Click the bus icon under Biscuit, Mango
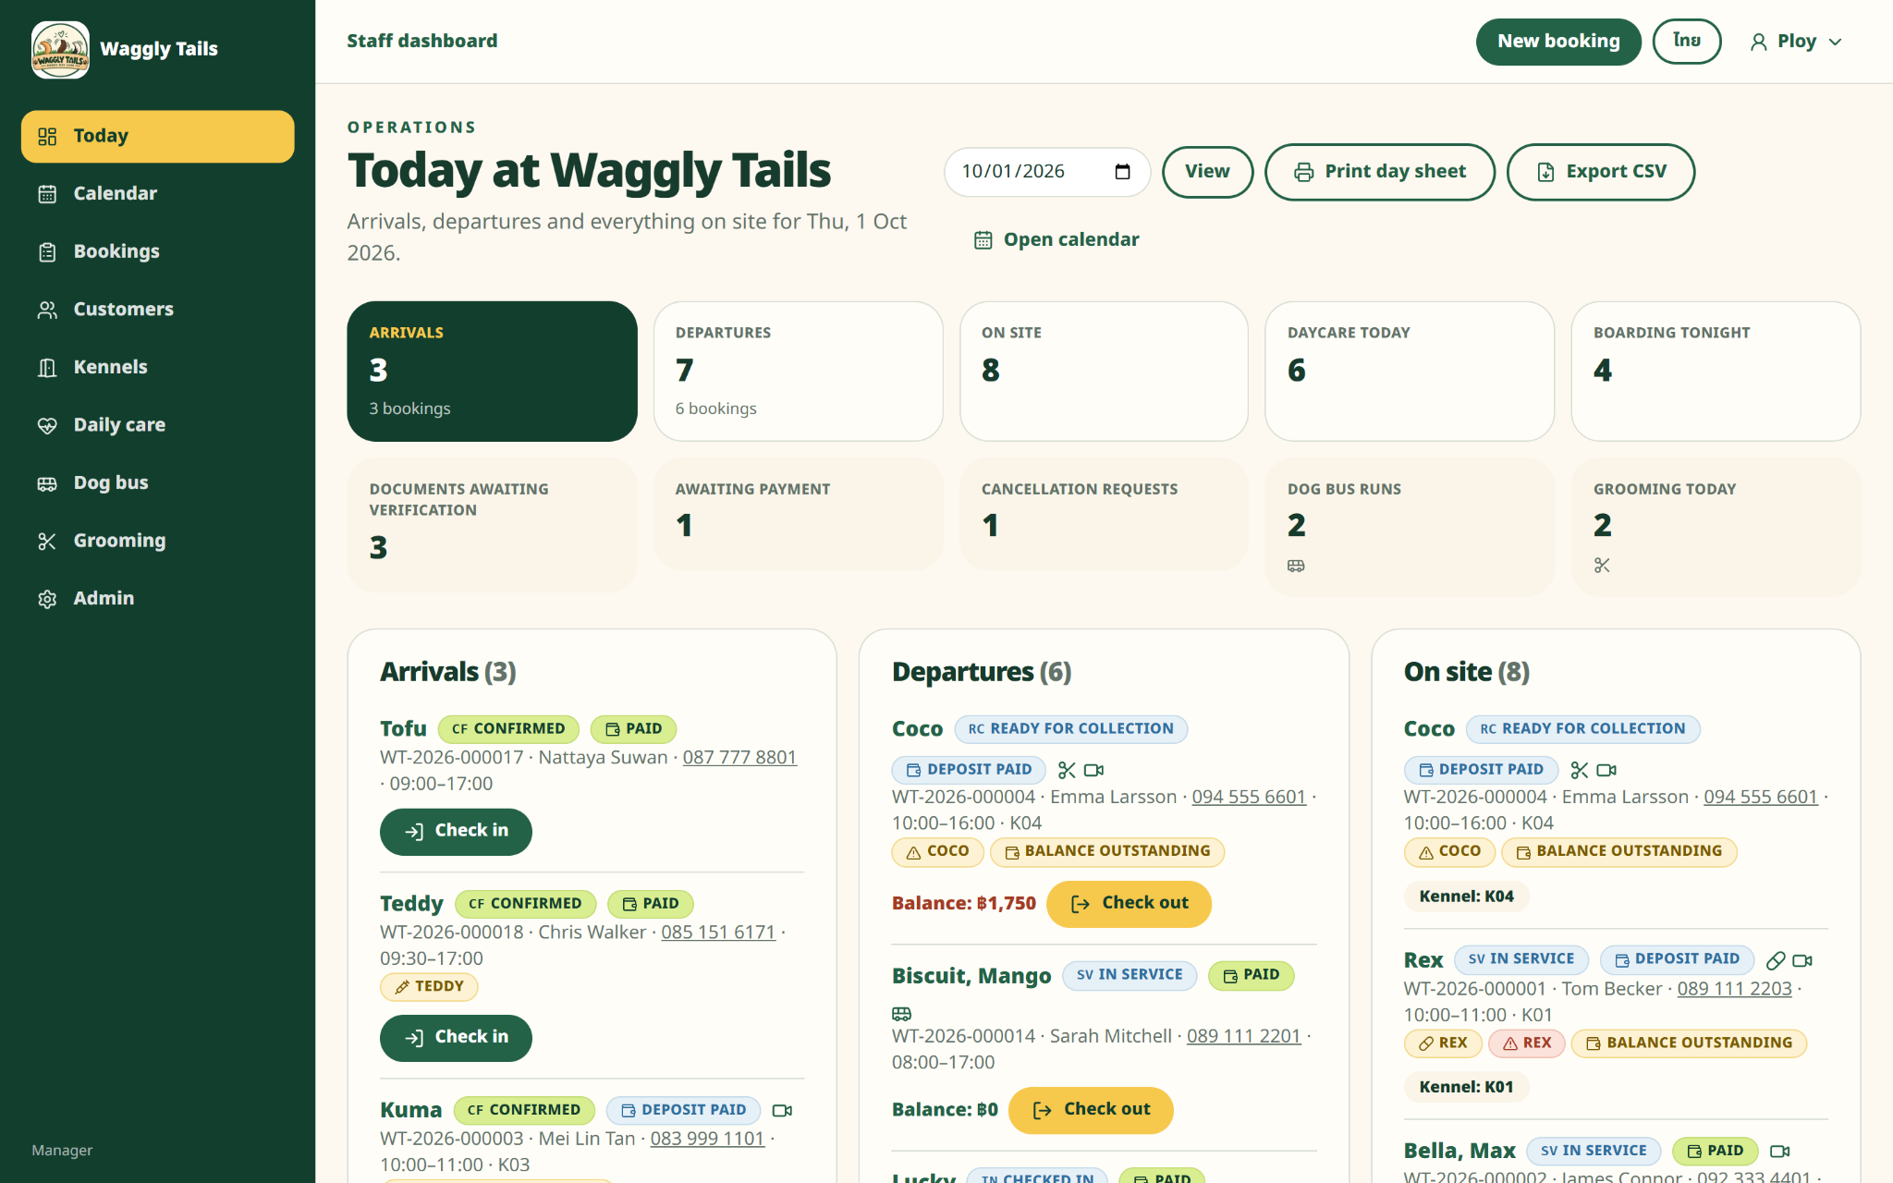Screen dimensions: 1893x1183 (901, 1014)
